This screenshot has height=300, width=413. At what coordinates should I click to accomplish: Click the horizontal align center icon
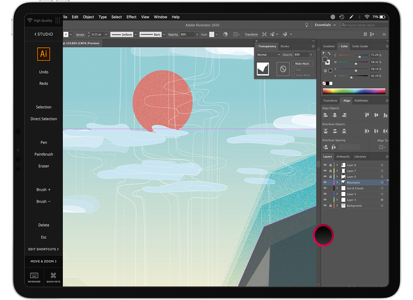click(x=335, y=115)
